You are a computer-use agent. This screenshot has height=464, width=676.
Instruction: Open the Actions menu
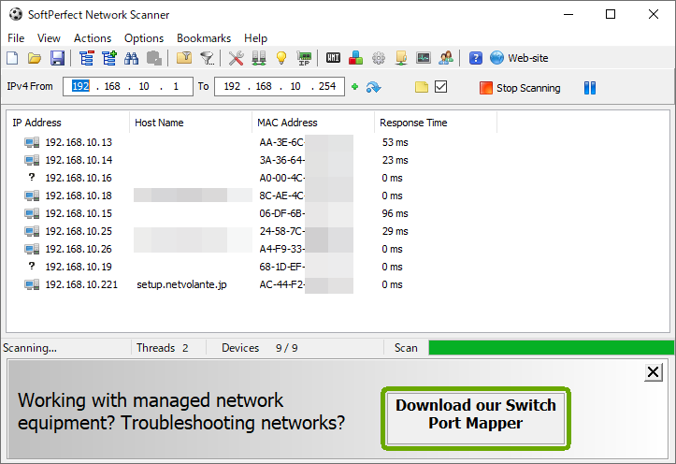pos(93,38)
